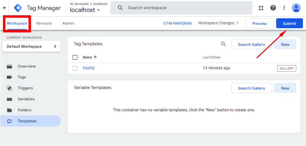Open the three-dot more options menu
The image size is (306, 146).
(284, 8)
